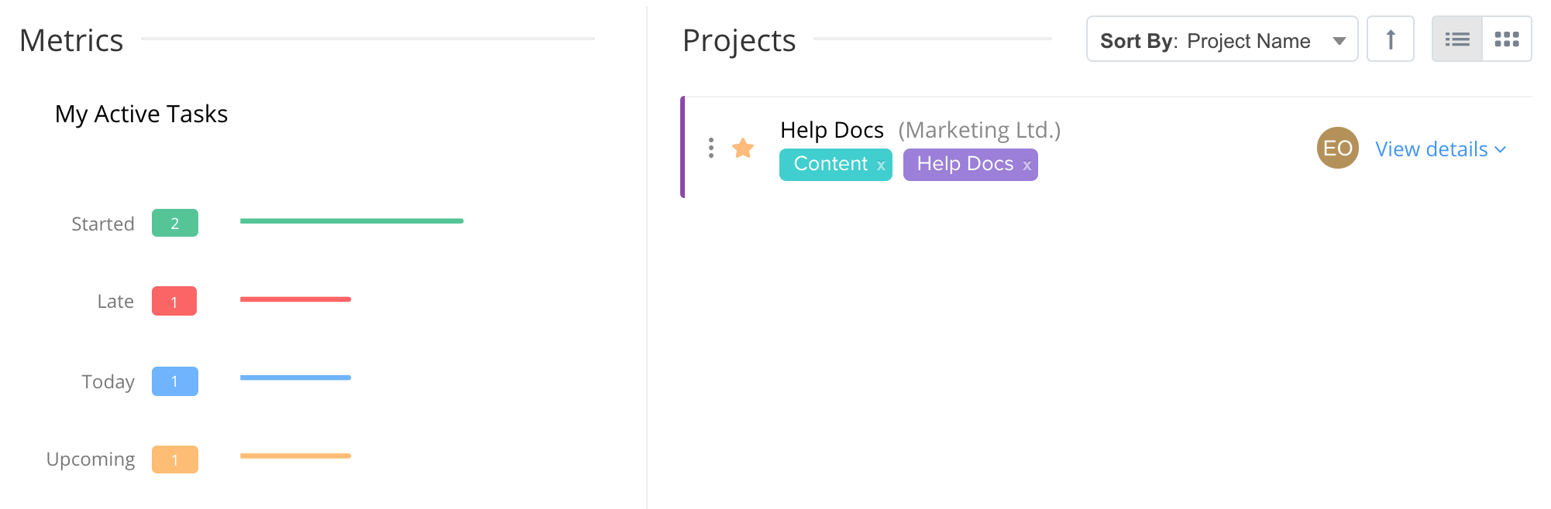This screenshot has width=1551, height=509.
Task: Click the Upcoming label
Action: click(x=91, y=459)
